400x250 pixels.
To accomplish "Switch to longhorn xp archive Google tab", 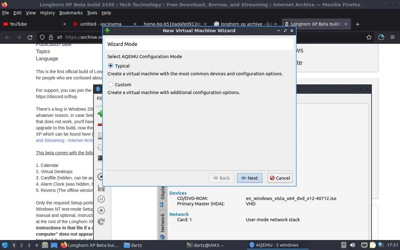I will click(245, 24).
